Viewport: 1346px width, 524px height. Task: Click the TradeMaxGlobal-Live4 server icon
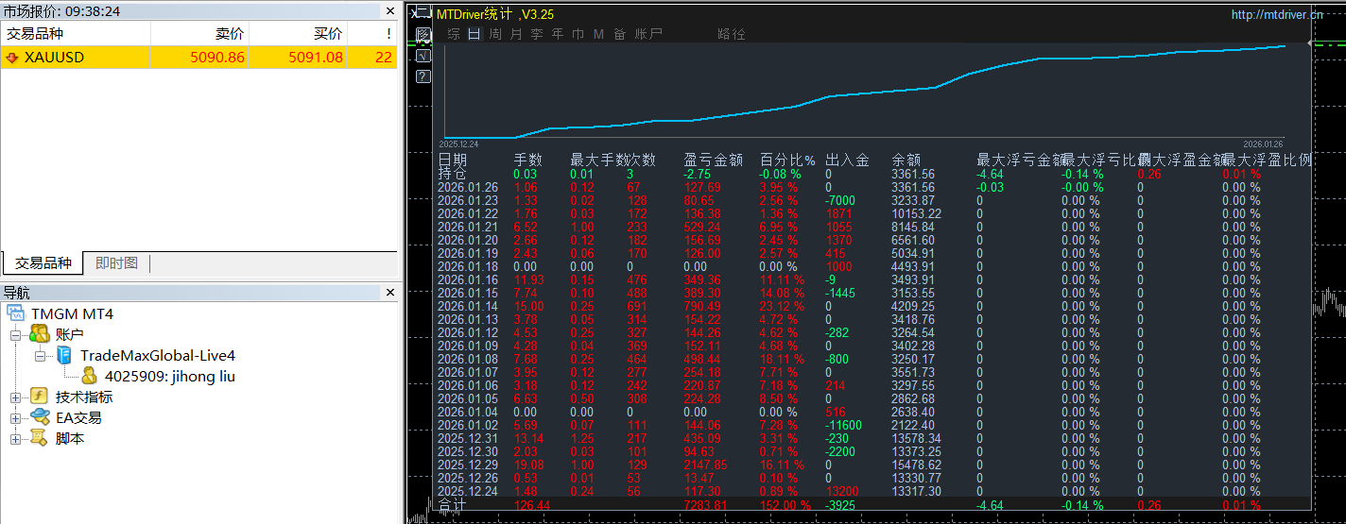click(x=64, y=355)
